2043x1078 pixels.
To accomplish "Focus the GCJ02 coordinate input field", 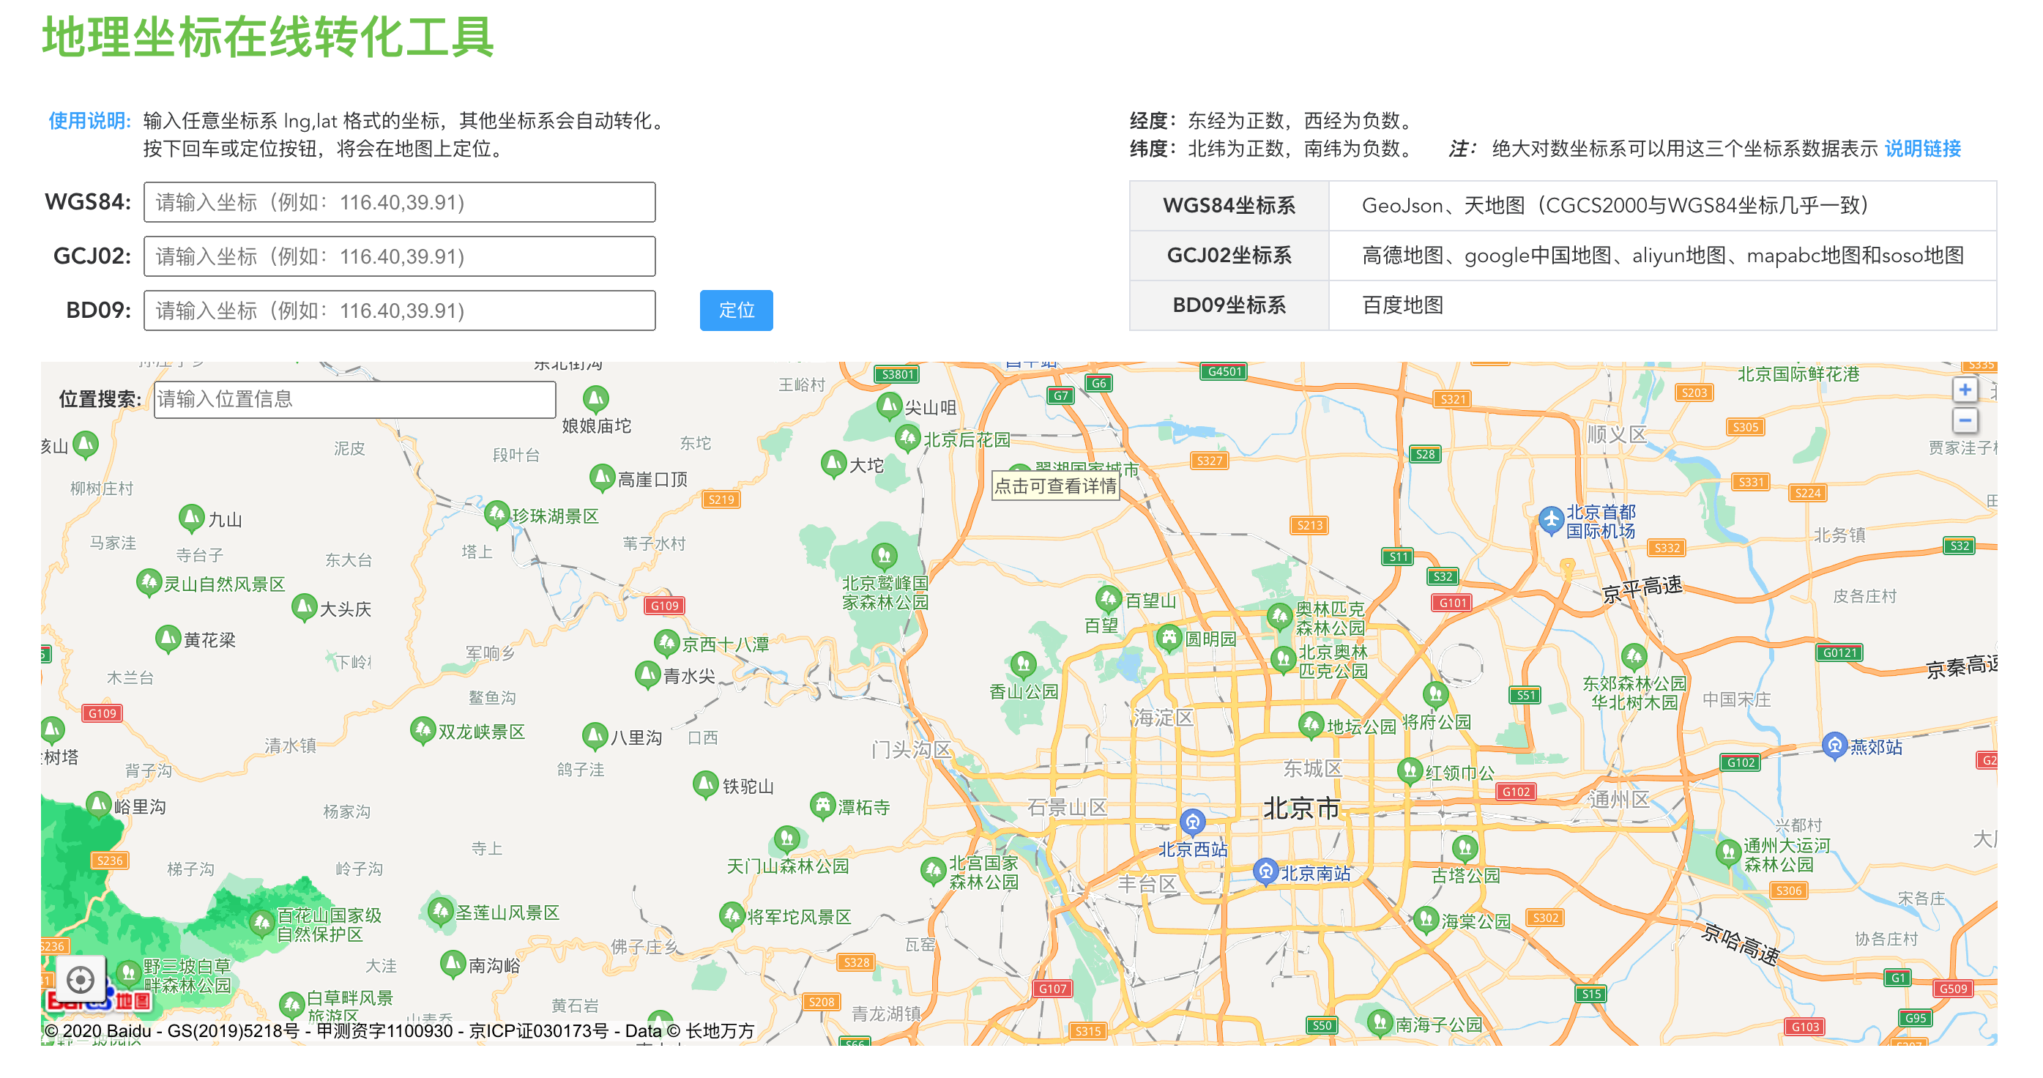I will (399, 256).
